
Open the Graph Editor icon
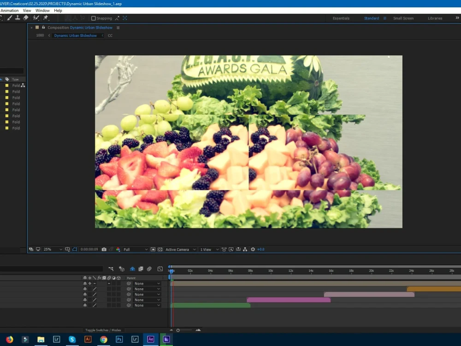(160, 269)
